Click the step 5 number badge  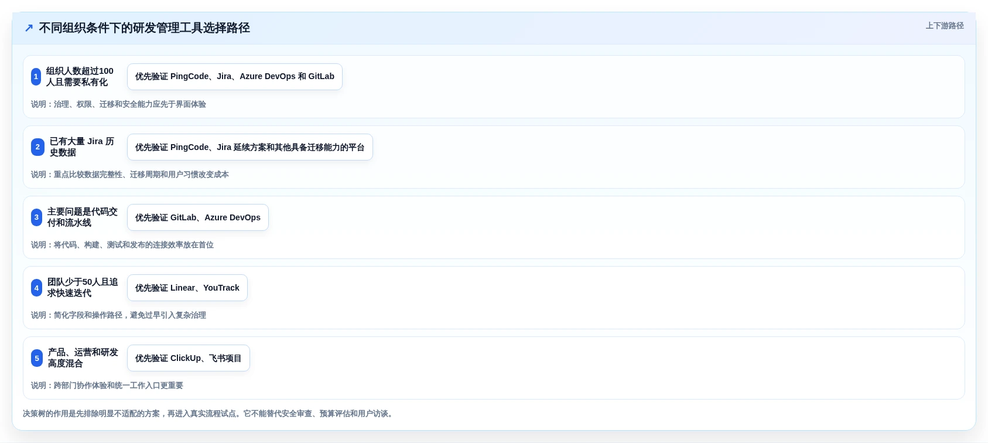(x=37, y=358)
